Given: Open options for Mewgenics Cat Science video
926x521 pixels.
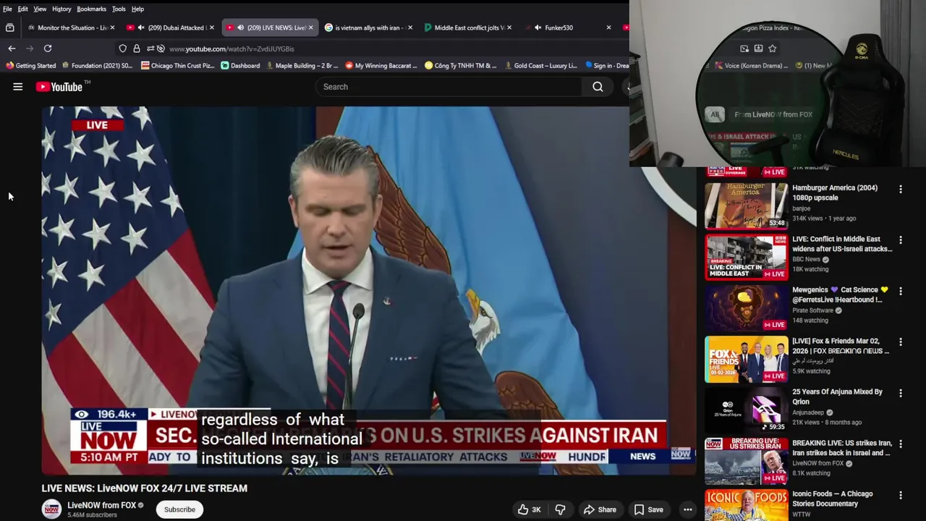Looking at the screenshot, I should (901, 291).
